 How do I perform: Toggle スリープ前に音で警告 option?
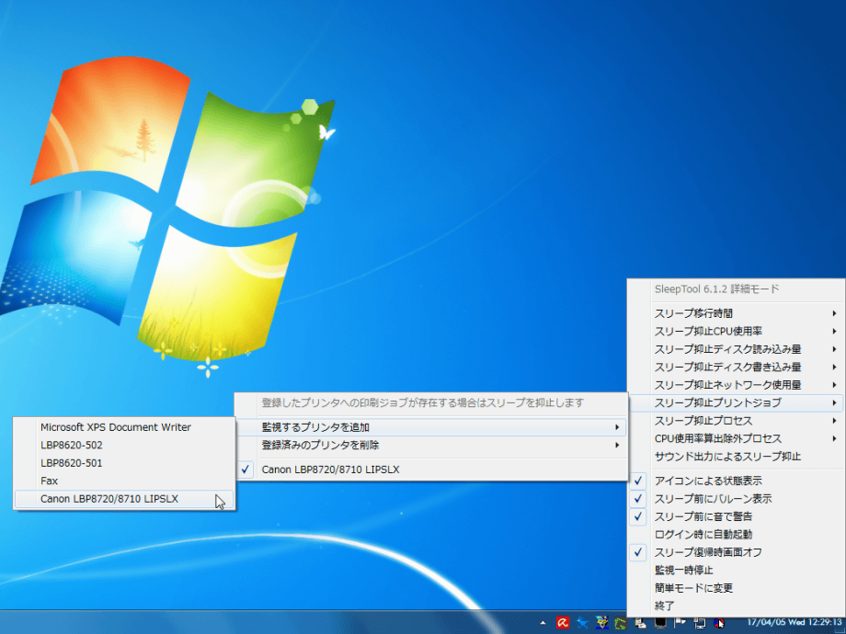coord(736,516)
